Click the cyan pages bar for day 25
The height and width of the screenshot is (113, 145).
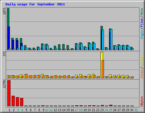tap(111, 40)
